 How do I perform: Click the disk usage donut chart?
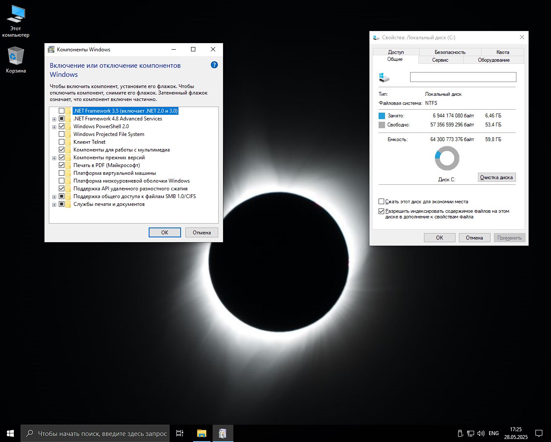(x=447, y=158)
